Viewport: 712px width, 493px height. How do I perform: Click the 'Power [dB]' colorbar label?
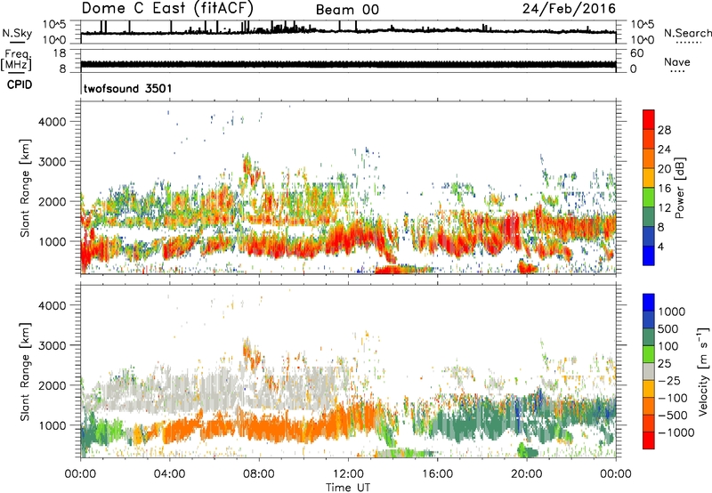[x=680, y=188]
